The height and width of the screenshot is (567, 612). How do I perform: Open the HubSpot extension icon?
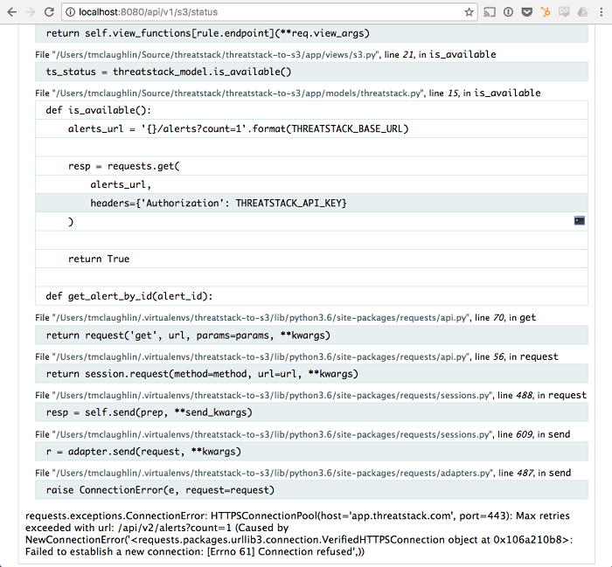click(546, 12)
